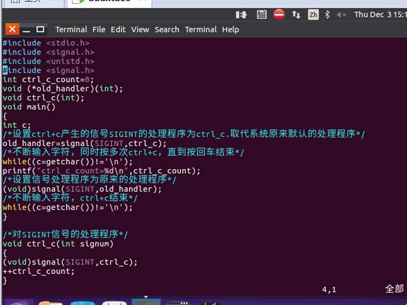Click 'int ctrl_c_count=0;' line

tap(48, 79)
